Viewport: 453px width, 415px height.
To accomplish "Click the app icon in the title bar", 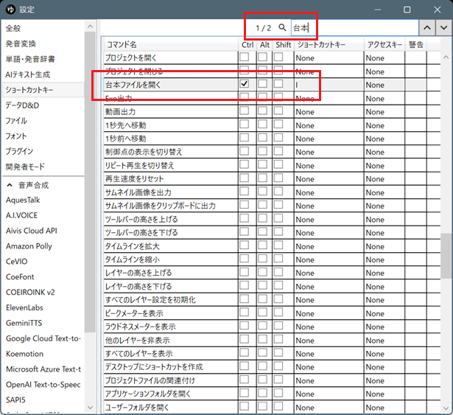I will pyautogui.click(x=10, y=10).
